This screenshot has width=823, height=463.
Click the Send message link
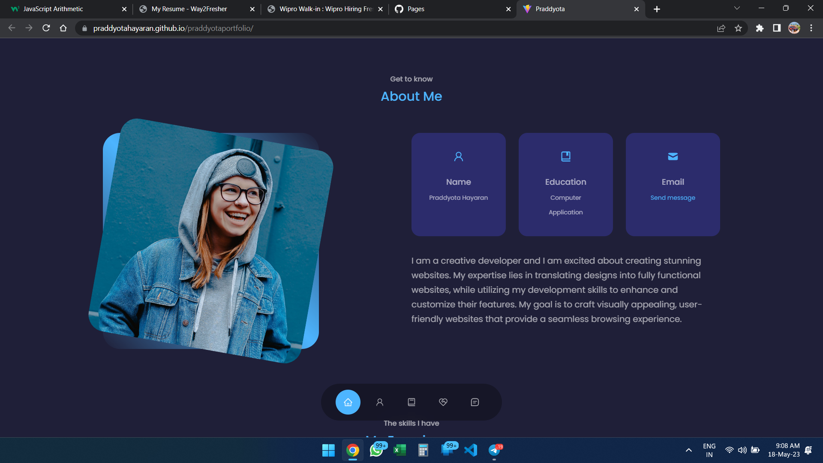click(x=673, y=198)
